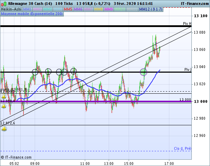The image size is (210, 166).
Task: Select the MM2 indicator label
Action: click(x=38, y=9)
